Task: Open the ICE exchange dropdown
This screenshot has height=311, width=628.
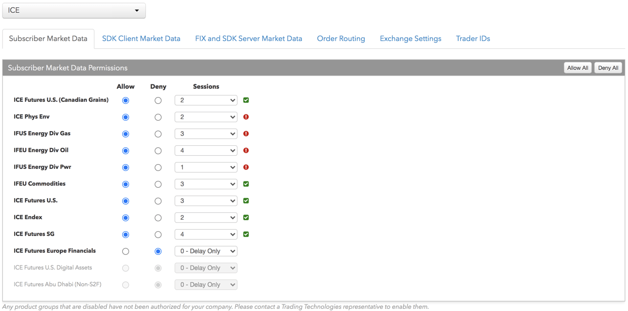Action: tap(74, 10)
